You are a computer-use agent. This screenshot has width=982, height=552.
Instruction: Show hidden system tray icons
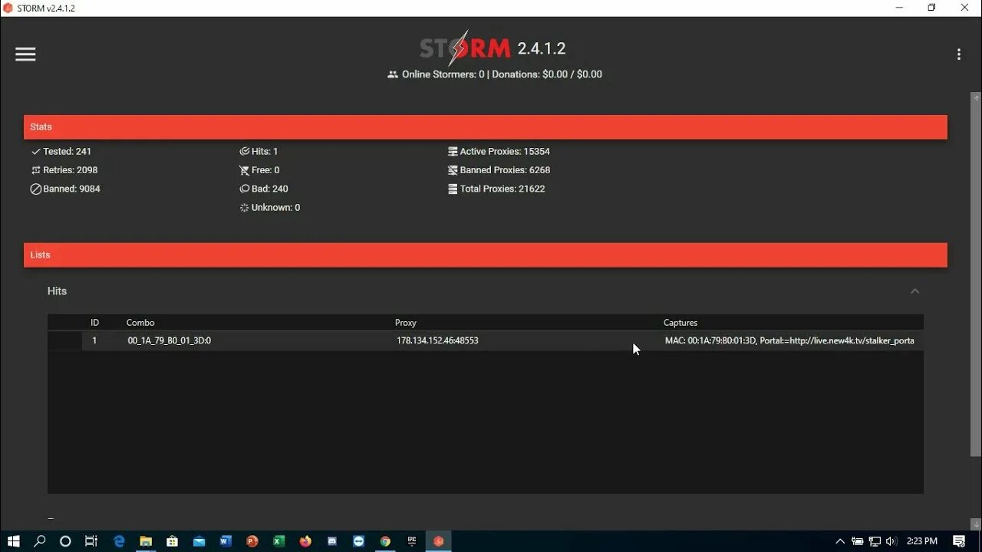pyautogui.click(x=840, y=541)
